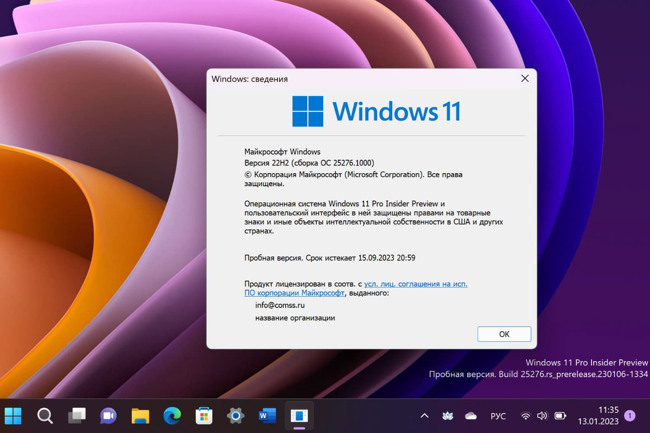Launch Microsoft Word from the taskbar
The image size is (650, 433).
tap(266, 416)
